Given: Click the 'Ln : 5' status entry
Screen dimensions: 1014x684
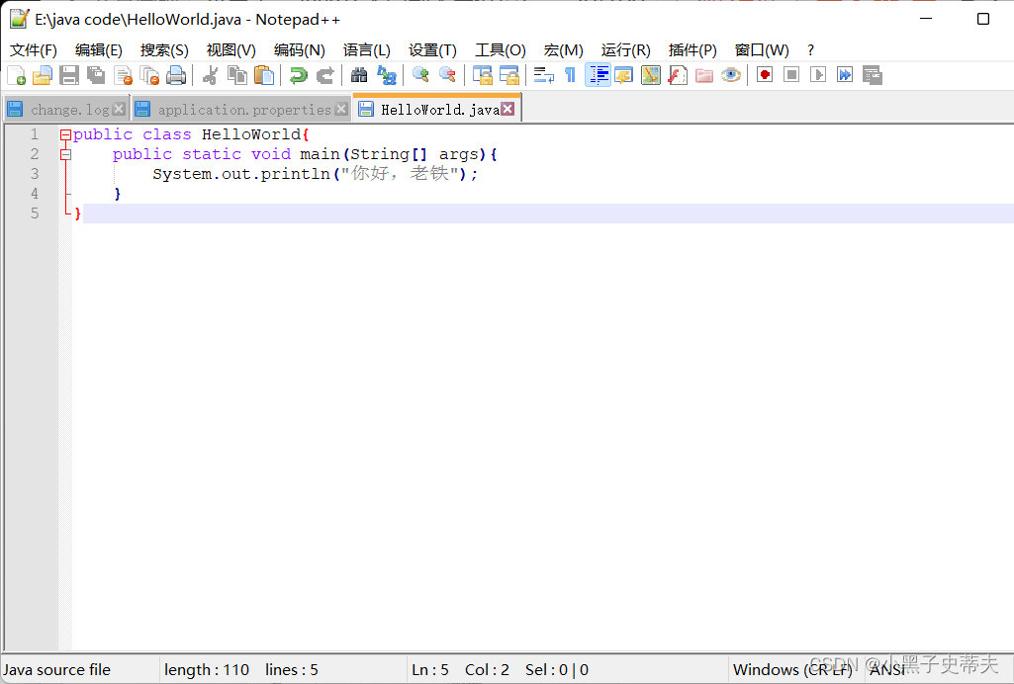Looking at the screenshot, I should click(430, 670).
